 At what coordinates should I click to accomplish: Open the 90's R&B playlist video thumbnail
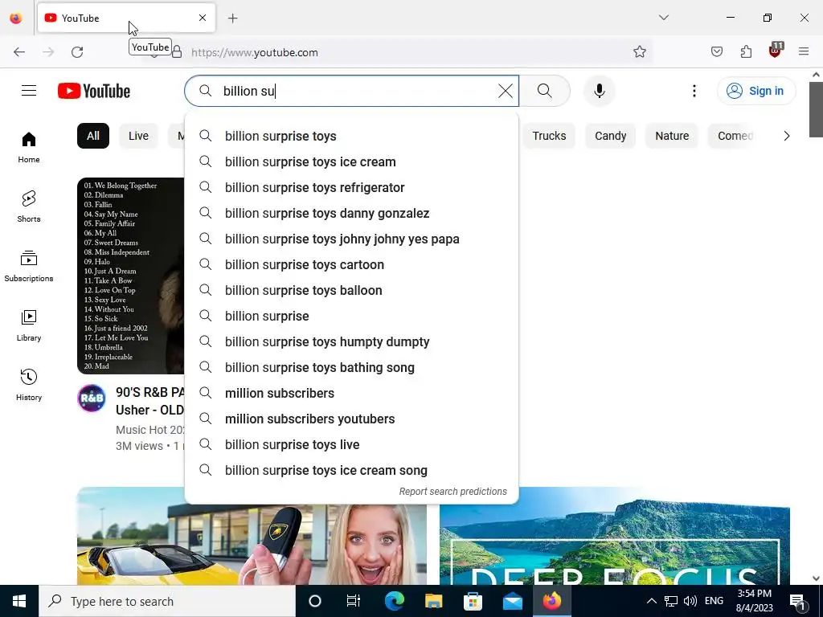coord(131,276)
